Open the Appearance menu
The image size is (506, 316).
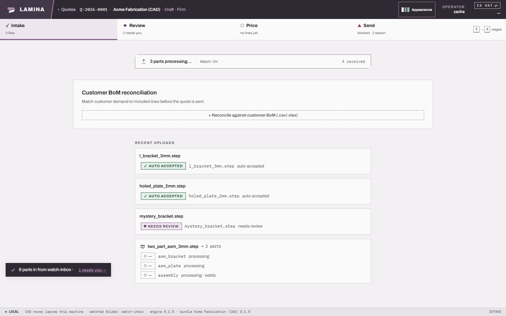click(417, 9)
